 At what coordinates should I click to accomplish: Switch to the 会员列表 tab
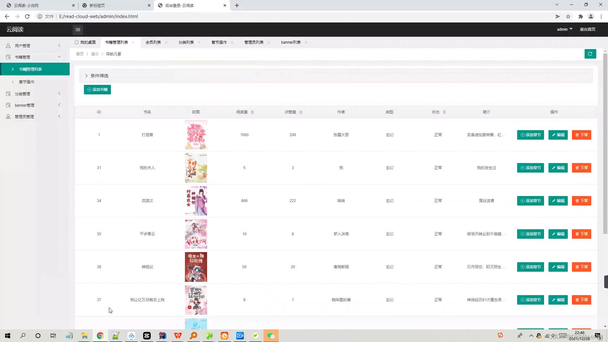coord(153,42)
